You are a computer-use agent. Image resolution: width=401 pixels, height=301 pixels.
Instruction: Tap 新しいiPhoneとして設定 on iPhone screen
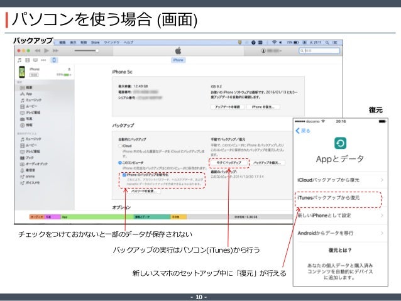coord(341,216)
